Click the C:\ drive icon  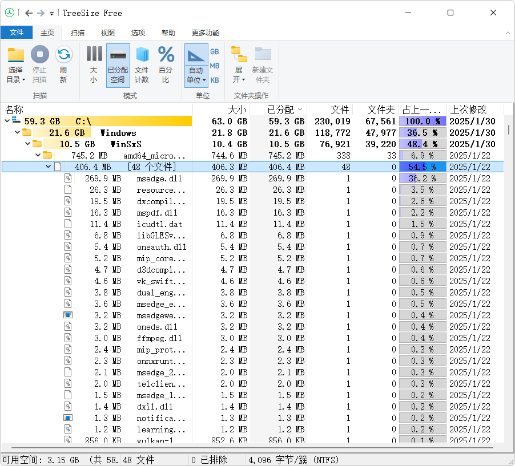tap(17, 120)
